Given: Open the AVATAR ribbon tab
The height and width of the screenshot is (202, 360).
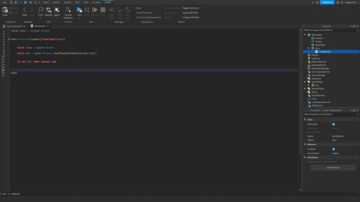Looking at the screenshot, I should 67,2.
